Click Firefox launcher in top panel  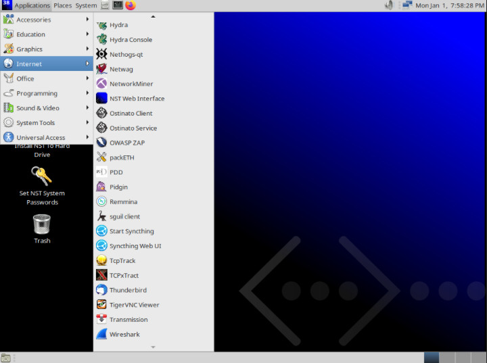coord(131,5)
